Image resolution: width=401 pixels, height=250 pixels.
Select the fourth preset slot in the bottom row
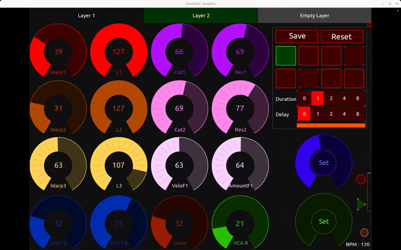pos(354,78)
